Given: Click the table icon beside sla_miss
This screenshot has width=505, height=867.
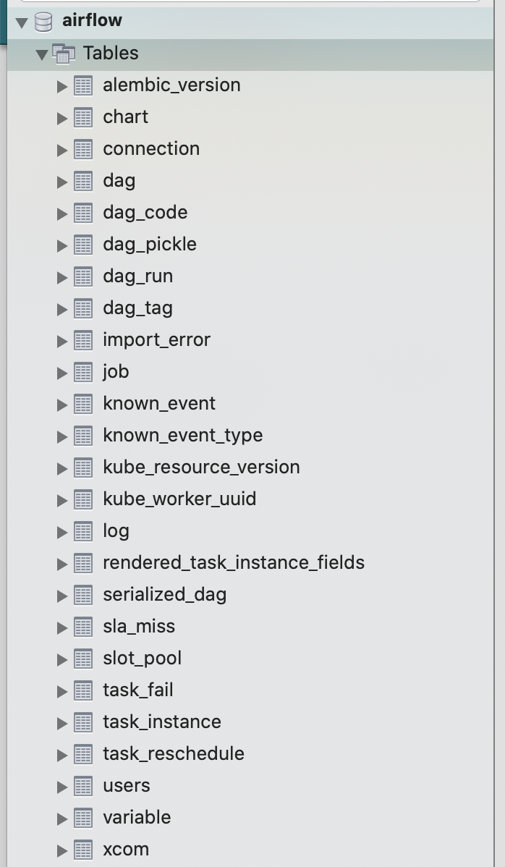Looking at the screenshot, I should 83,627.
